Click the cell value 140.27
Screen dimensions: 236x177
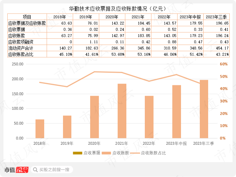click(x=66, y=48)
